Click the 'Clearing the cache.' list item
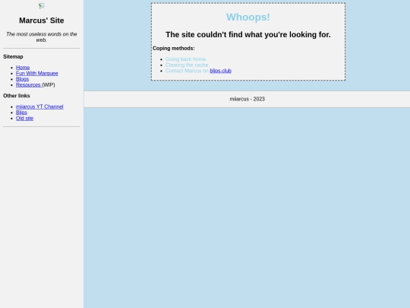The height and width of the screenshot is (308, 410). point(188,65)
